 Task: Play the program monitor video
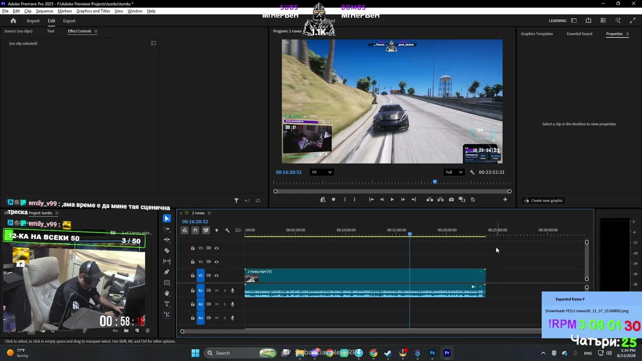[392, 200]
